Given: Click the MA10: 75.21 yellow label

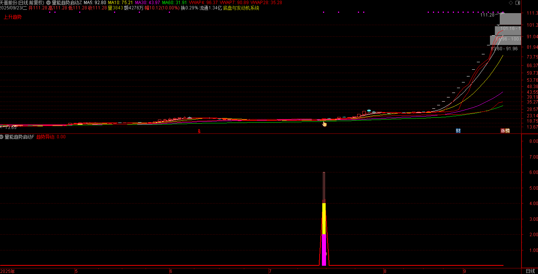Looking at the screenshot, I should pos(120,3).
